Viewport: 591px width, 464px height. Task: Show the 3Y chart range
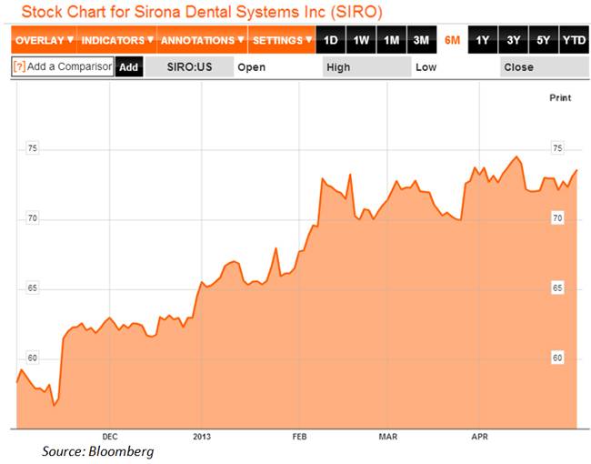tap(513, 41)
